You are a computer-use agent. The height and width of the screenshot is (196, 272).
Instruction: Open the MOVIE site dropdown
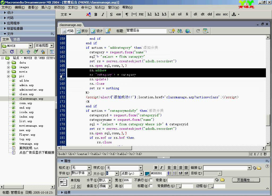click(x=30, y=46)
